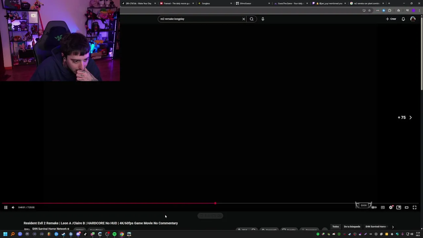The height and width of the screenshot is (238, 423).
Task: Switch to the EthnoGuessr tab
Action: click(x=253, y=3)
